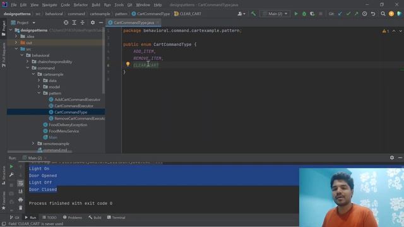Commit changes with the green checkmark
The image size is (404, 227).
(x=348, y=14)
